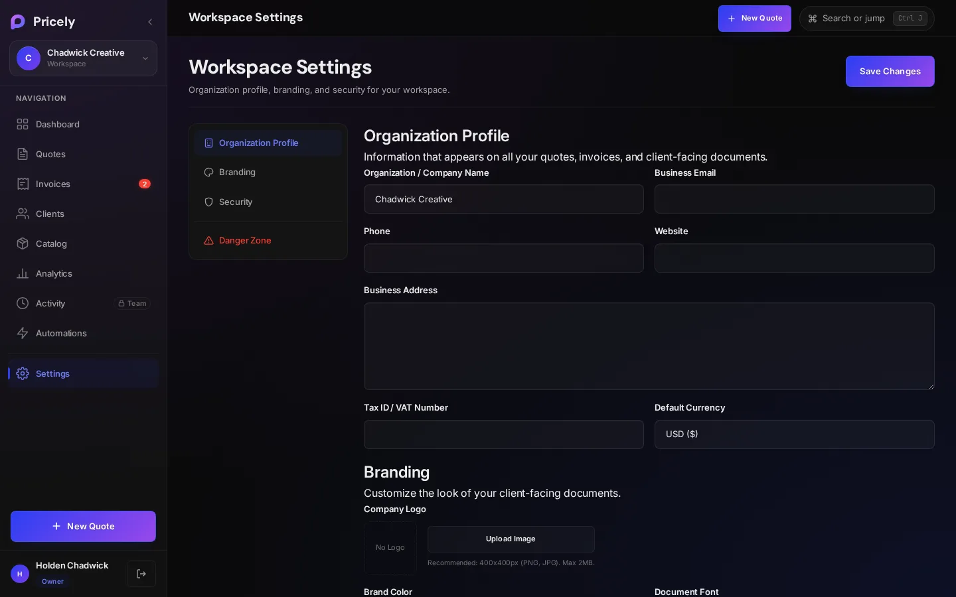The width and height of the screenshot is (956, 597).
Task: Switch to the Security settings tab
Action: [x=268, y=202]
